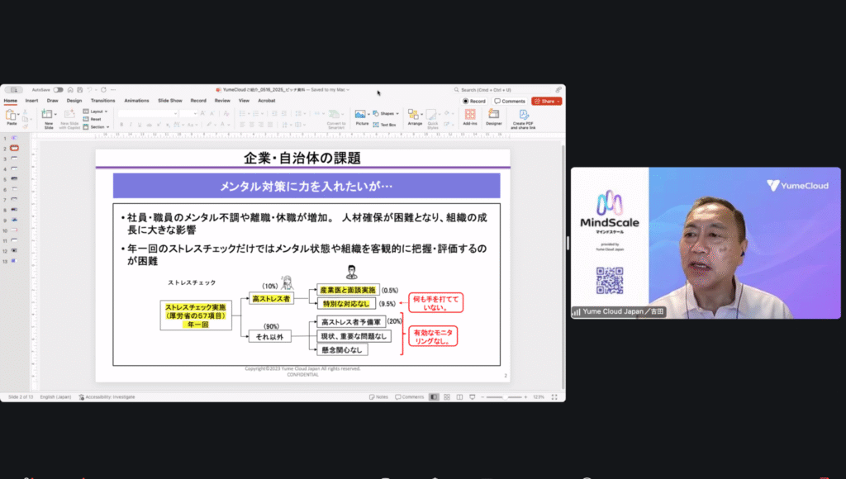The height and width of the screenshot is (479, 846).
Task: Toggle Normal view button in status bar
Action: 434,397
